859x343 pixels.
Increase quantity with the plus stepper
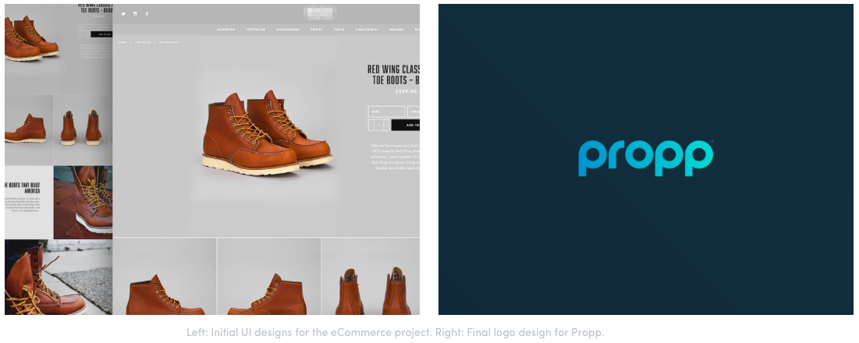click(x=386, y=126)
